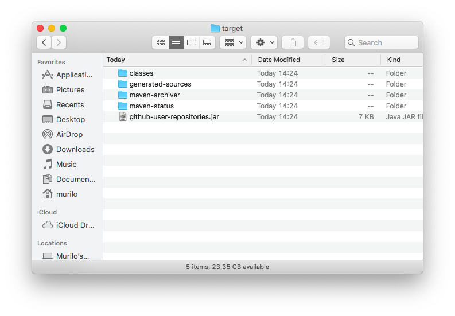Sort by Size column header
The height and width of the screenshot is (316, 455).
[338, 60]
